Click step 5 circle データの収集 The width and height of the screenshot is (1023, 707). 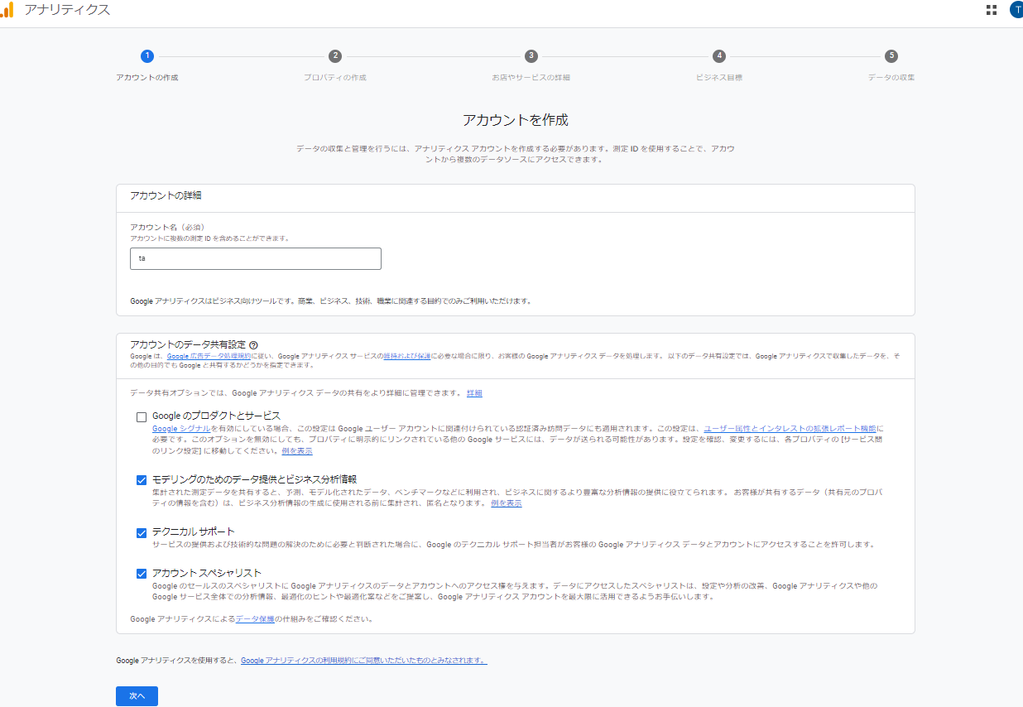point(891,56)
